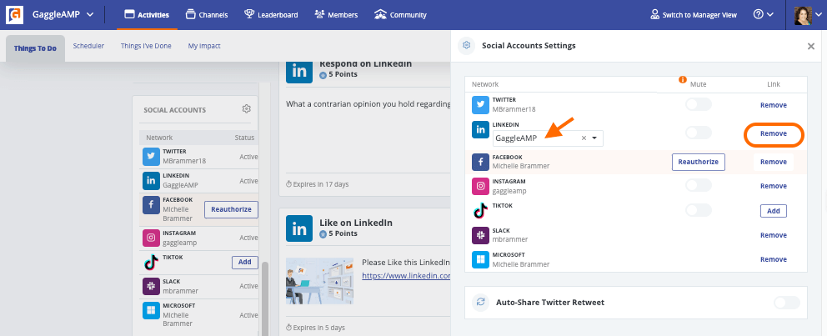Add TikTok account from the sidebar list
This screenshot has width=827, height=336.
pos(245,262)
